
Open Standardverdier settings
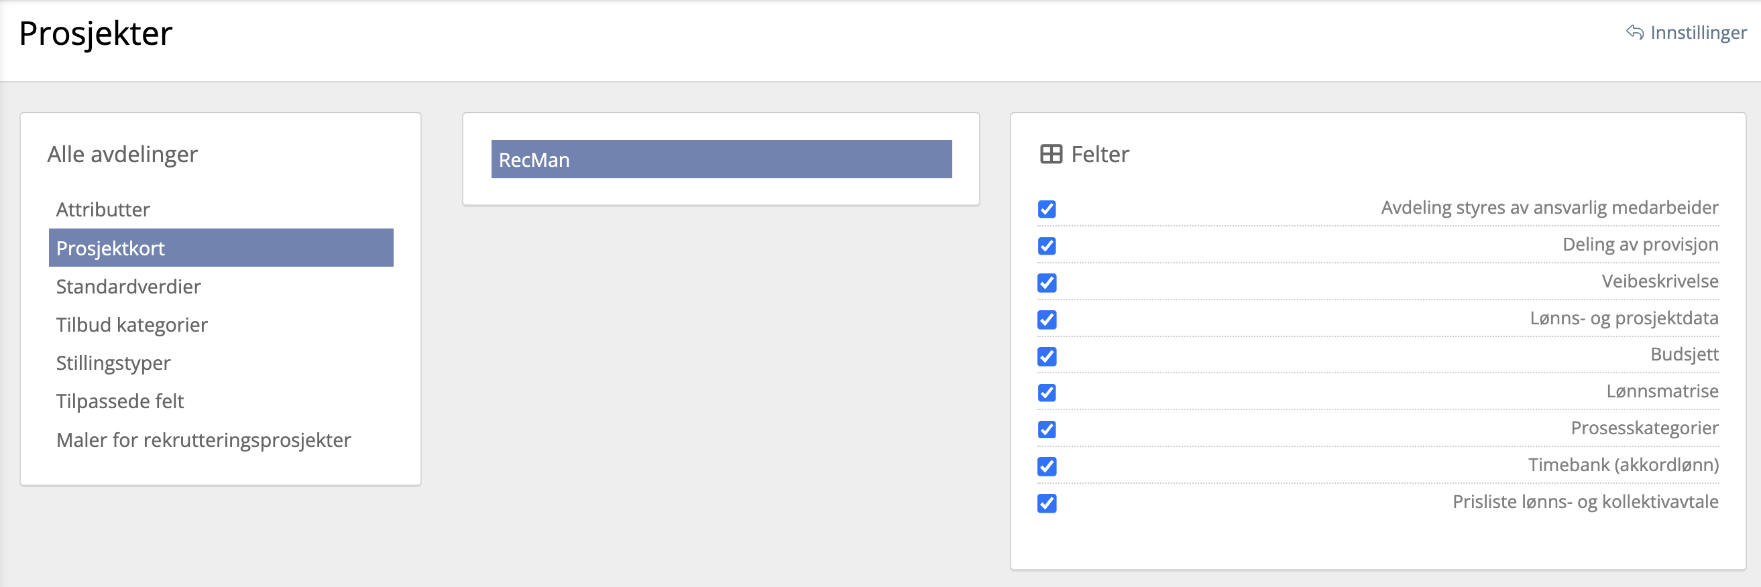click(x=129, y=286)
